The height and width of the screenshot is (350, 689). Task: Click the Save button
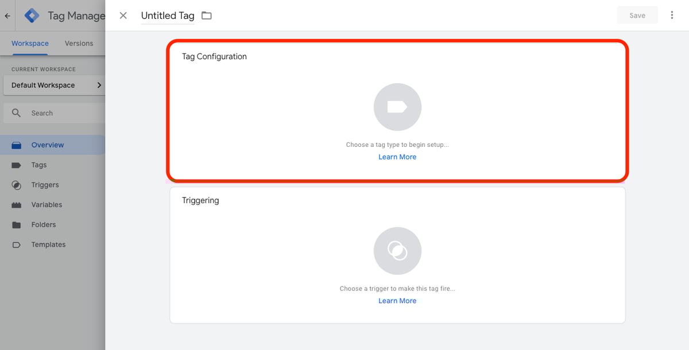pos(637,15)
